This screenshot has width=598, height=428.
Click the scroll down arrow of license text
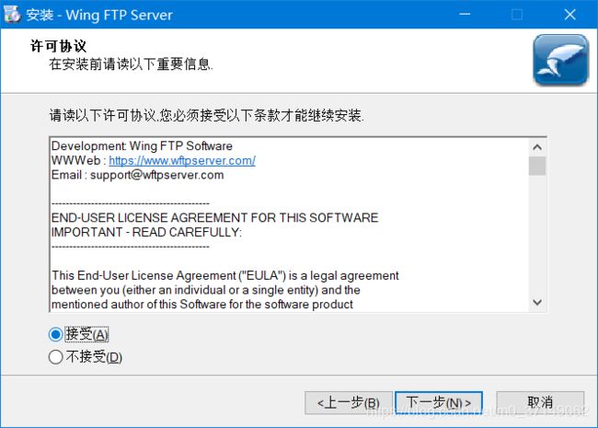click(537, 303)
